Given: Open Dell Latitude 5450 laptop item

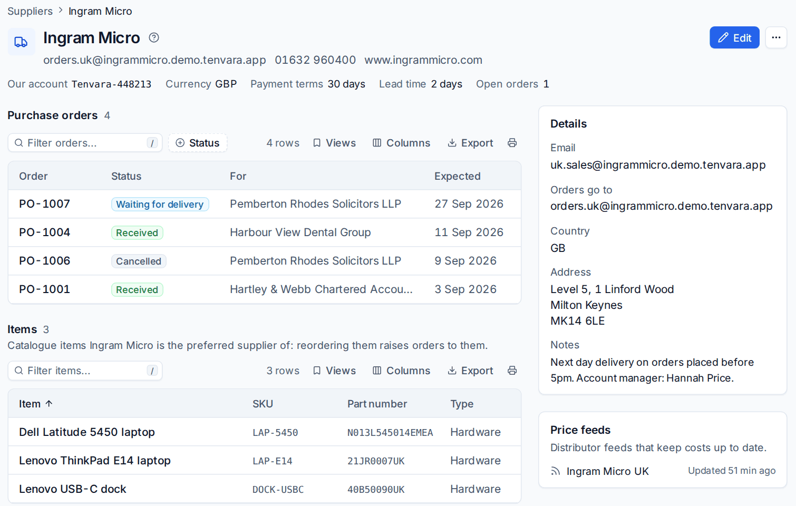Looking at the screenshot, I should pyautogui.click(x=87, y=432).
